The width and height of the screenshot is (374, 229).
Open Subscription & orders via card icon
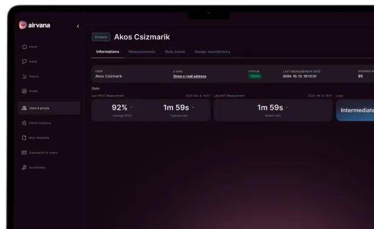click(x=24, y=153)
